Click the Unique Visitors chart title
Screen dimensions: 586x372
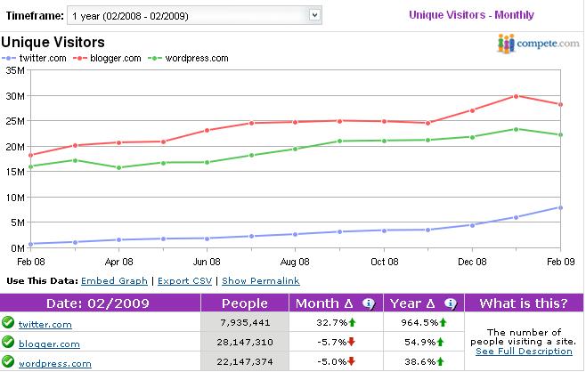53,42
